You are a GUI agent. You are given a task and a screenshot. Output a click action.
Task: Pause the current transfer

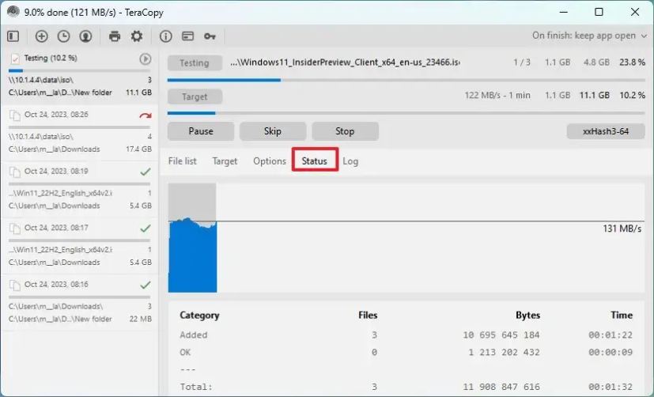tap(201, 131)
